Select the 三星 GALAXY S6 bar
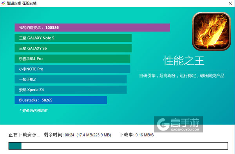 click(x=73, y=48)
